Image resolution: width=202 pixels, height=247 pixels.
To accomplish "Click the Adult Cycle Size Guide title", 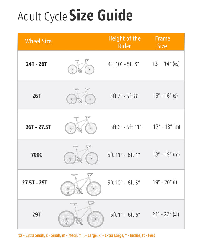I will click(x=75, y=16).
